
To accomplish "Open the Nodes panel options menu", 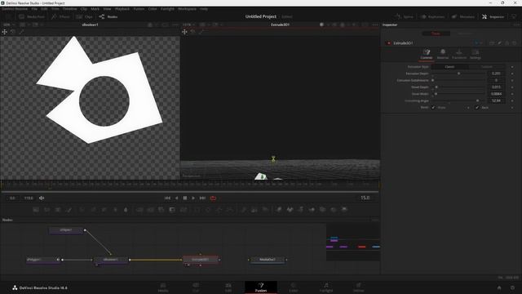I will [375, 220].
